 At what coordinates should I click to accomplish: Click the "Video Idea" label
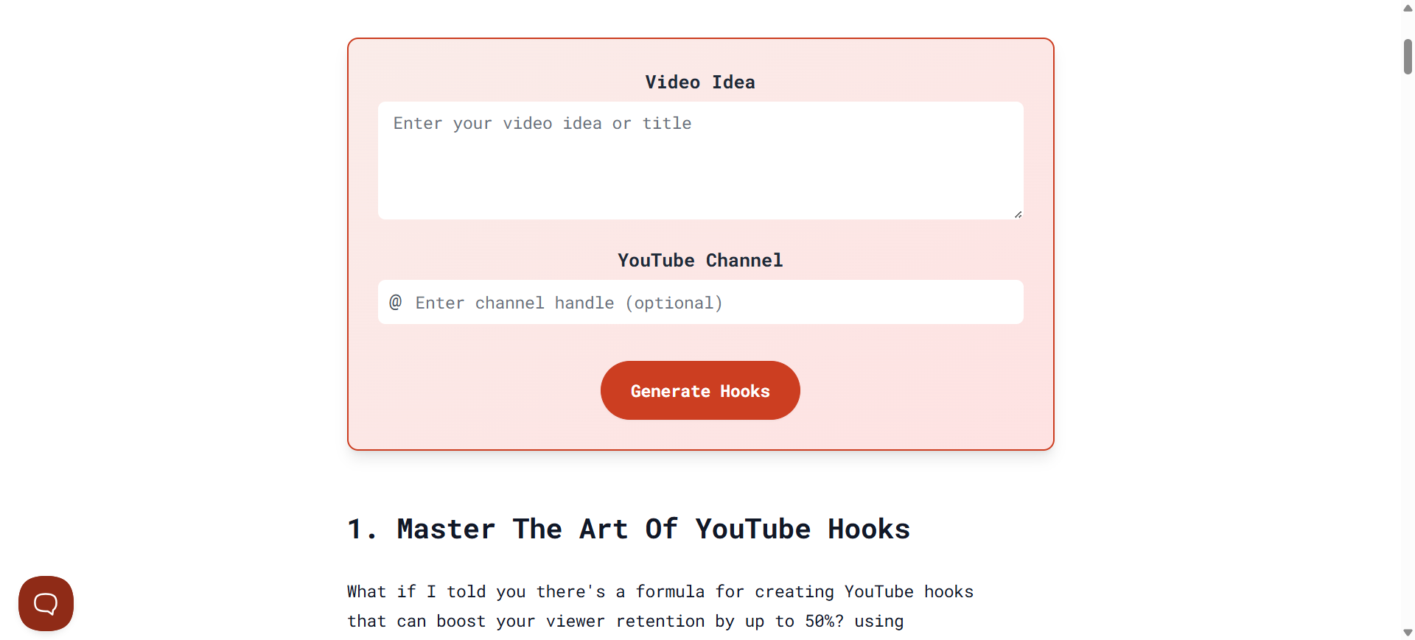[700, 82]
